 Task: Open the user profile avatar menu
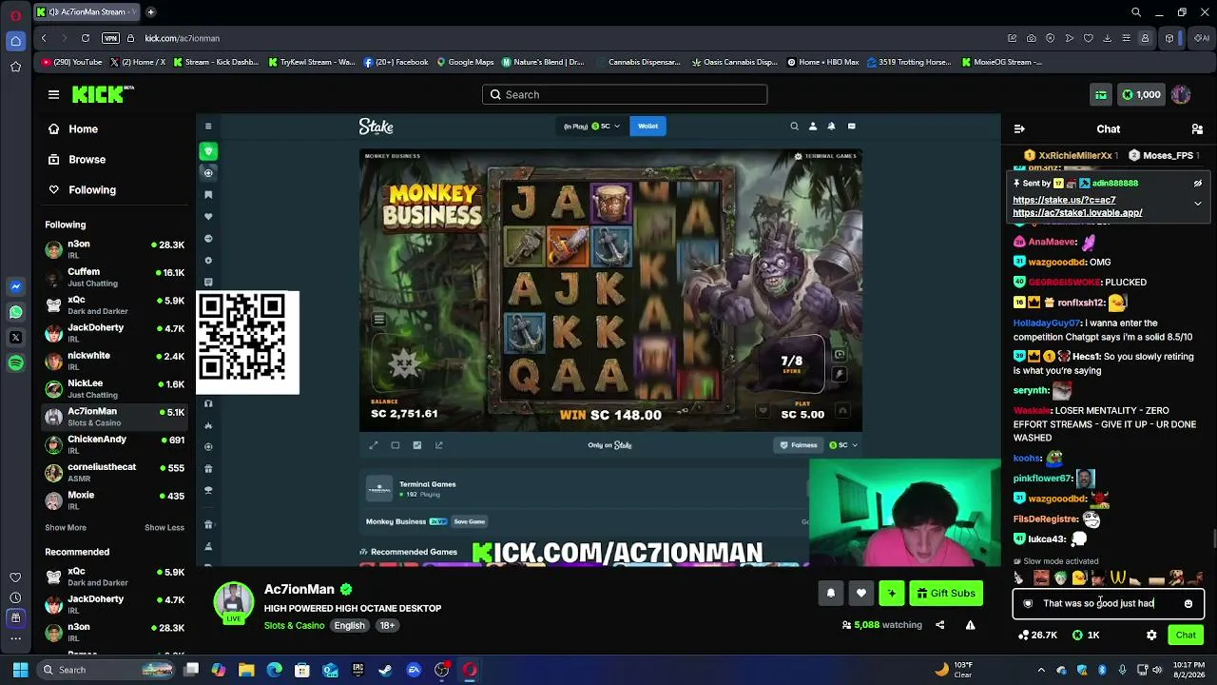pos(1181,94)
